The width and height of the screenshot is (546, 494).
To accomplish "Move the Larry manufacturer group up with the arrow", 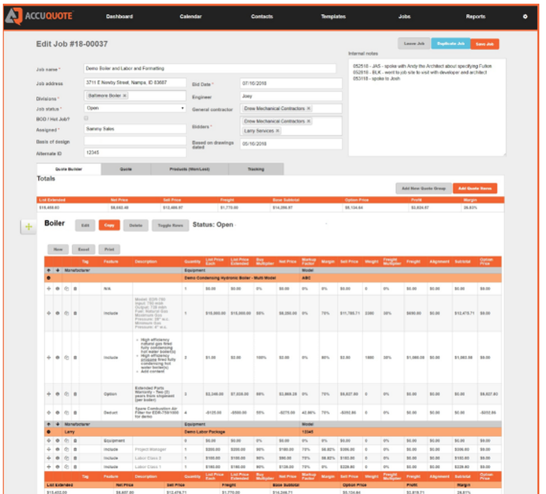I will (x=49, y=424).
